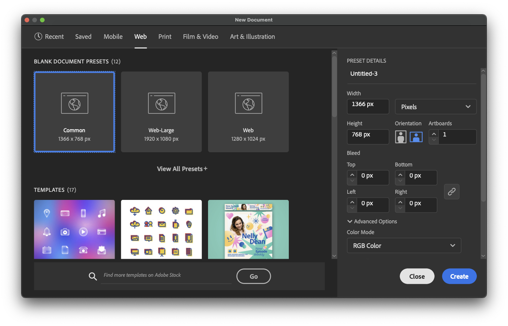
Task: Decrease Right bleed value arrow
Action: point(400,208)
